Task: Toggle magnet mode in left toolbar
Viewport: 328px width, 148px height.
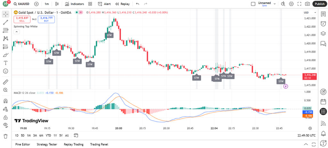Action: 5,101
